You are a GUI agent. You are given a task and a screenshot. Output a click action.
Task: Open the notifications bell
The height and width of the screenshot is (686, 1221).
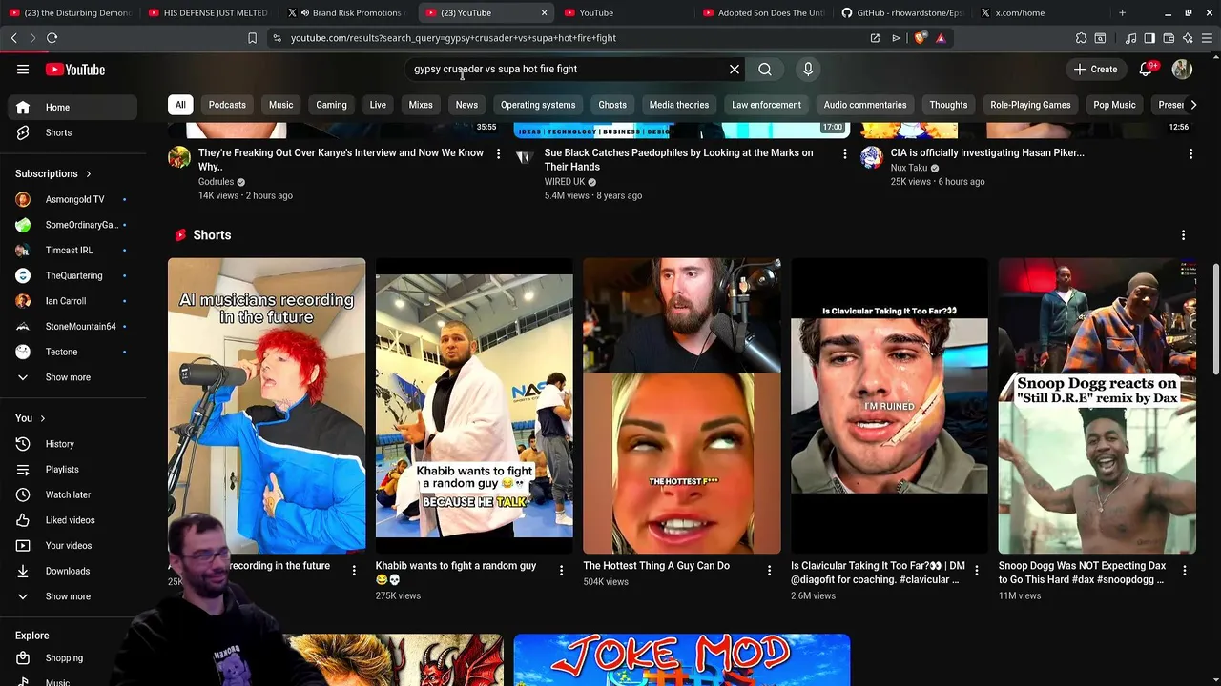[x=1146, y=69]
